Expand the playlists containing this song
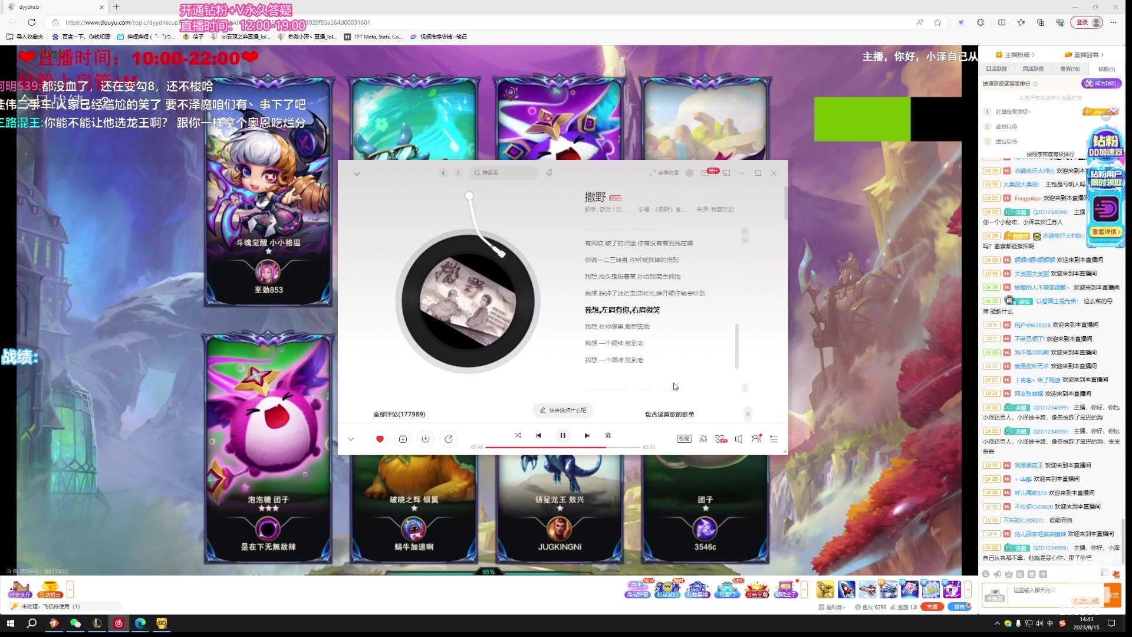This screenshot has width=1132, height=637. point(748,413)
